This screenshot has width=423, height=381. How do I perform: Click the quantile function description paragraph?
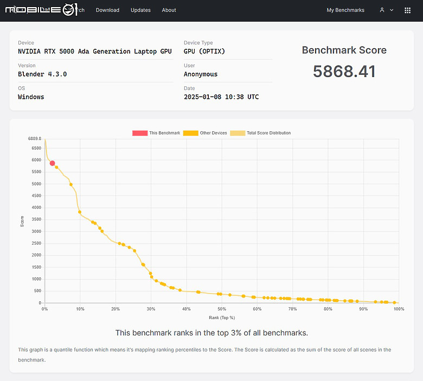click(x=204, y=355)
